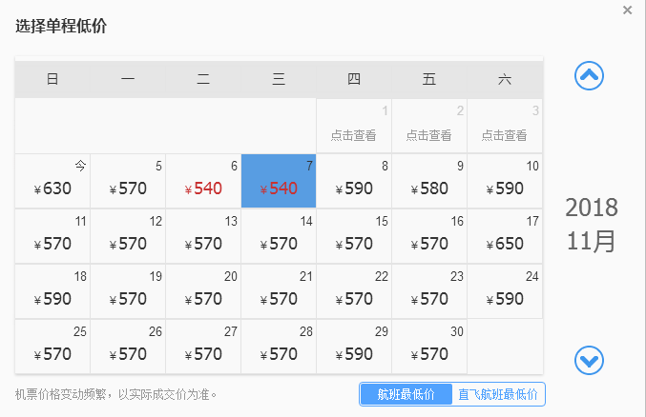Image resolution: width=646 pixels, height=417 pixels.
Task: Select highlighted November 7 fare ¥540
Action: [x=279, y=181]
